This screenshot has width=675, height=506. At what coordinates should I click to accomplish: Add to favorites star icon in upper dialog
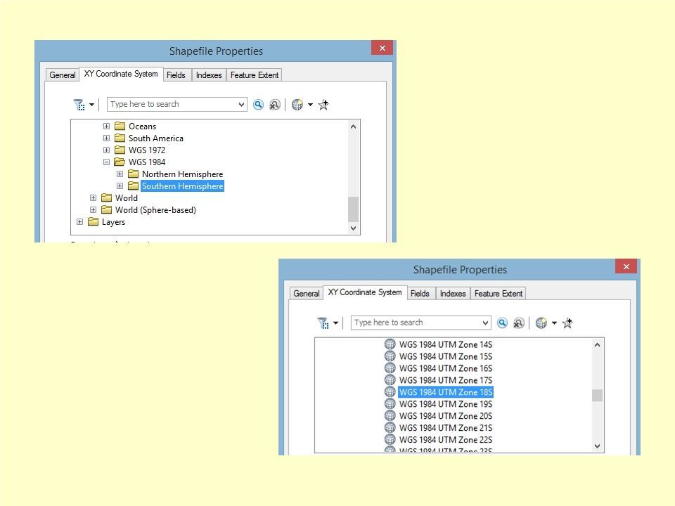tap(323, 105)
